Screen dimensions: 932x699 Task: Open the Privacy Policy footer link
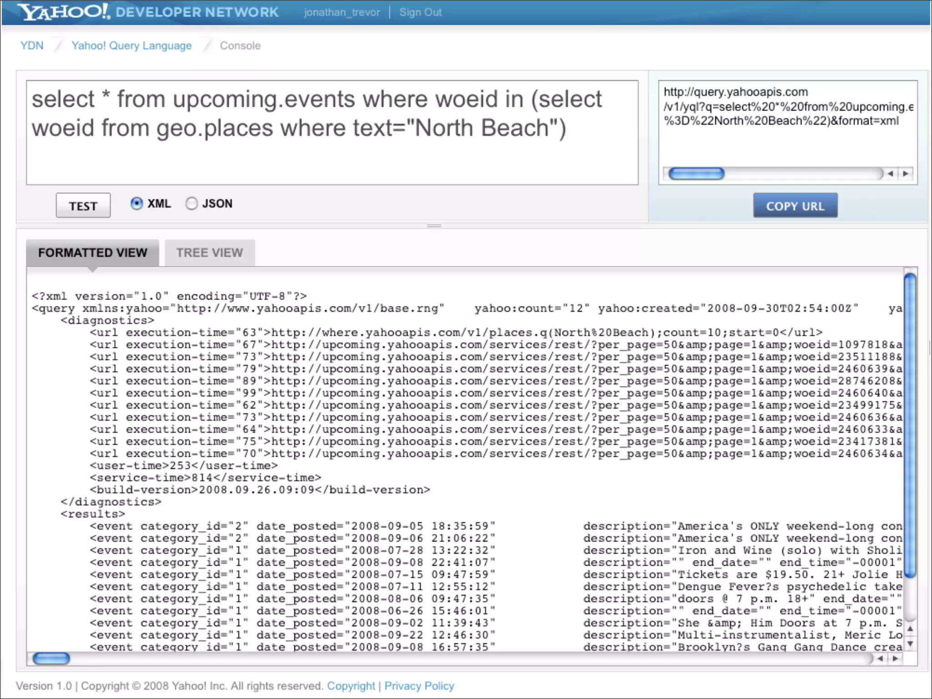click(419, 686)
